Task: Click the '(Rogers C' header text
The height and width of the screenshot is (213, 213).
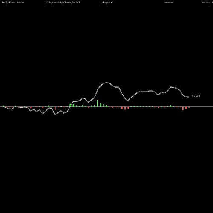Action: click(107, 3)
